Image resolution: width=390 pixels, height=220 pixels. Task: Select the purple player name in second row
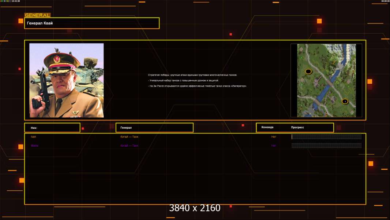point(34,146)
